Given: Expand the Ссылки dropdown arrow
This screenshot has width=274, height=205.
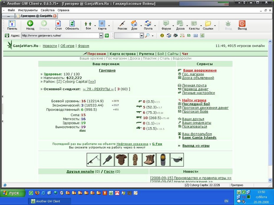Looking at the screenshot, I should pos(215,26).
